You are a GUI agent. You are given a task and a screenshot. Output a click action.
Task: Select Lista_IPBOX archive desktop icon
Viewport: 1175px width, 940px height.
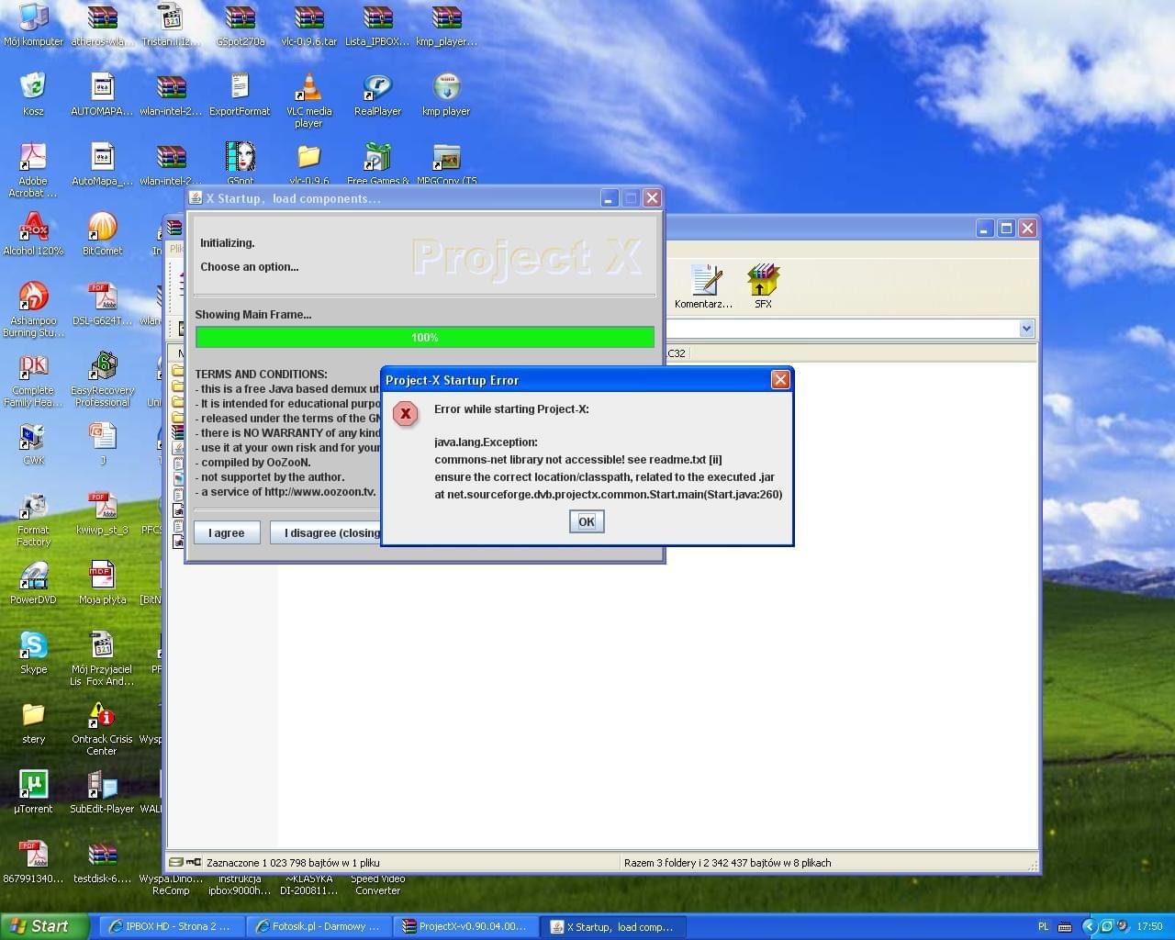377,25
